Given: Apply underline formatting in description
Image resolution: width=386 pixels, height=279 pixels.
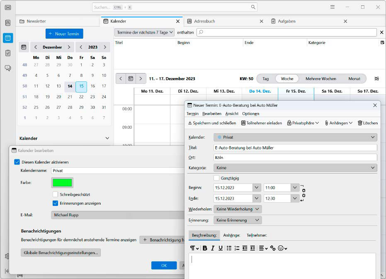Looking at the screenshot, I should [x=221, y=248].
